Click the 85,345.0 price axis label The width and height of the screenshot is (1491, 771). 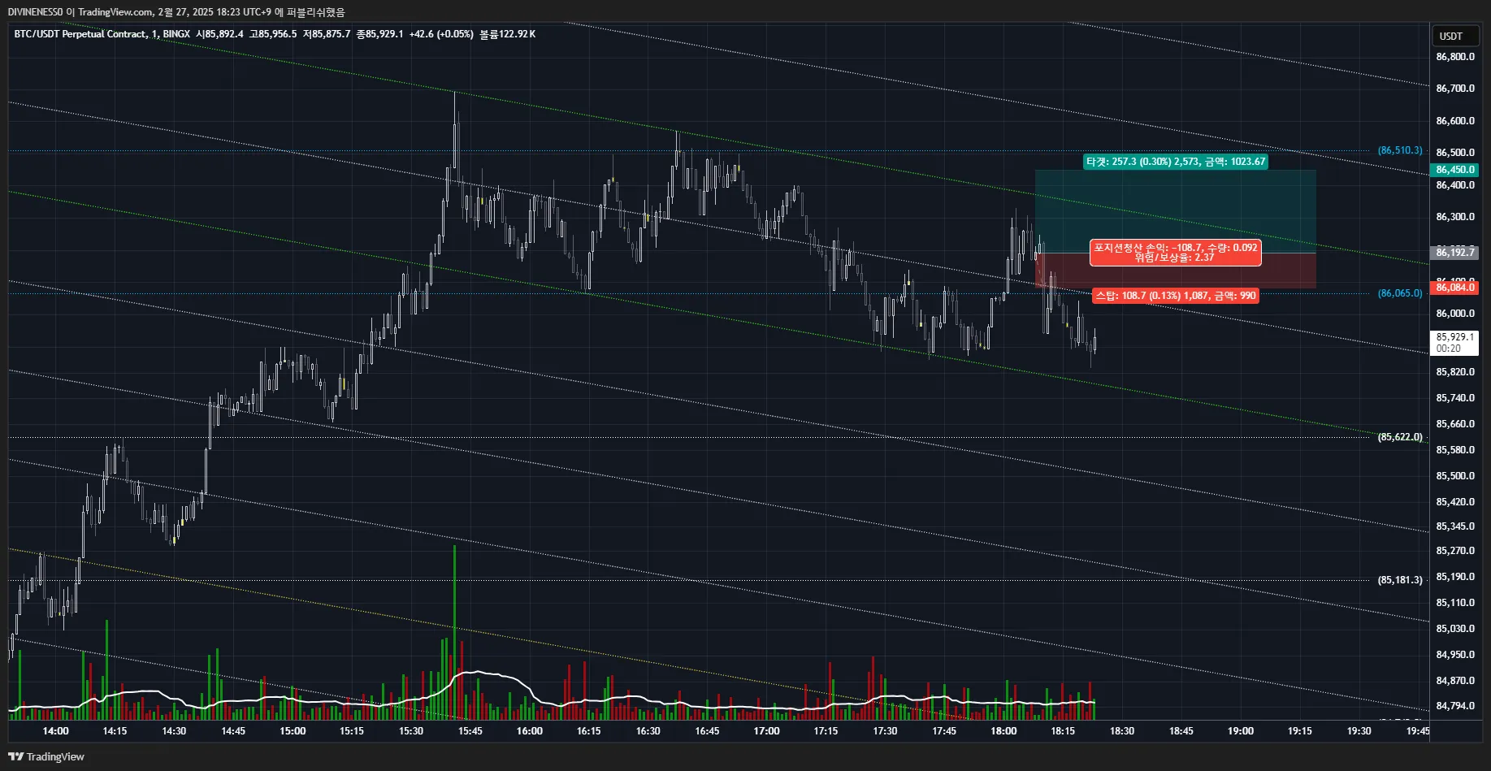coord(1454,526)
